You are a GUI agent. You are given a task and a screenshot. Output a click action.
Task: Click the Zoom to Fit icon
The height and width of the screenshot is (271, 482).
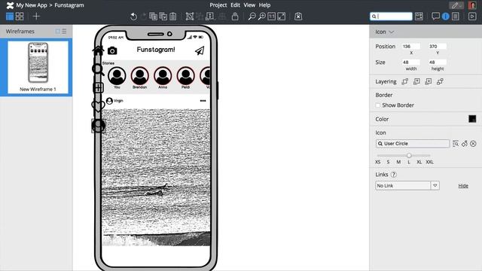click(281, 17)
